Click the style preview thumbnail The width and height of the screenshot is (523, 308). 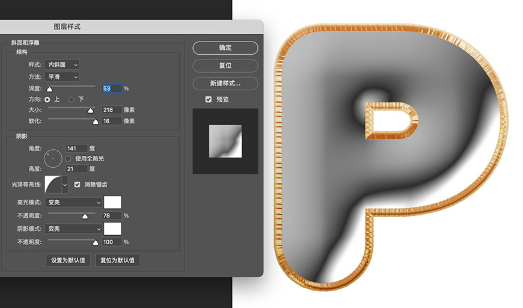click(225, 141)
